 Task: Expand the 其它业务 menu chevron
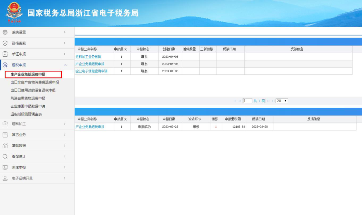[x=64, y=135]
